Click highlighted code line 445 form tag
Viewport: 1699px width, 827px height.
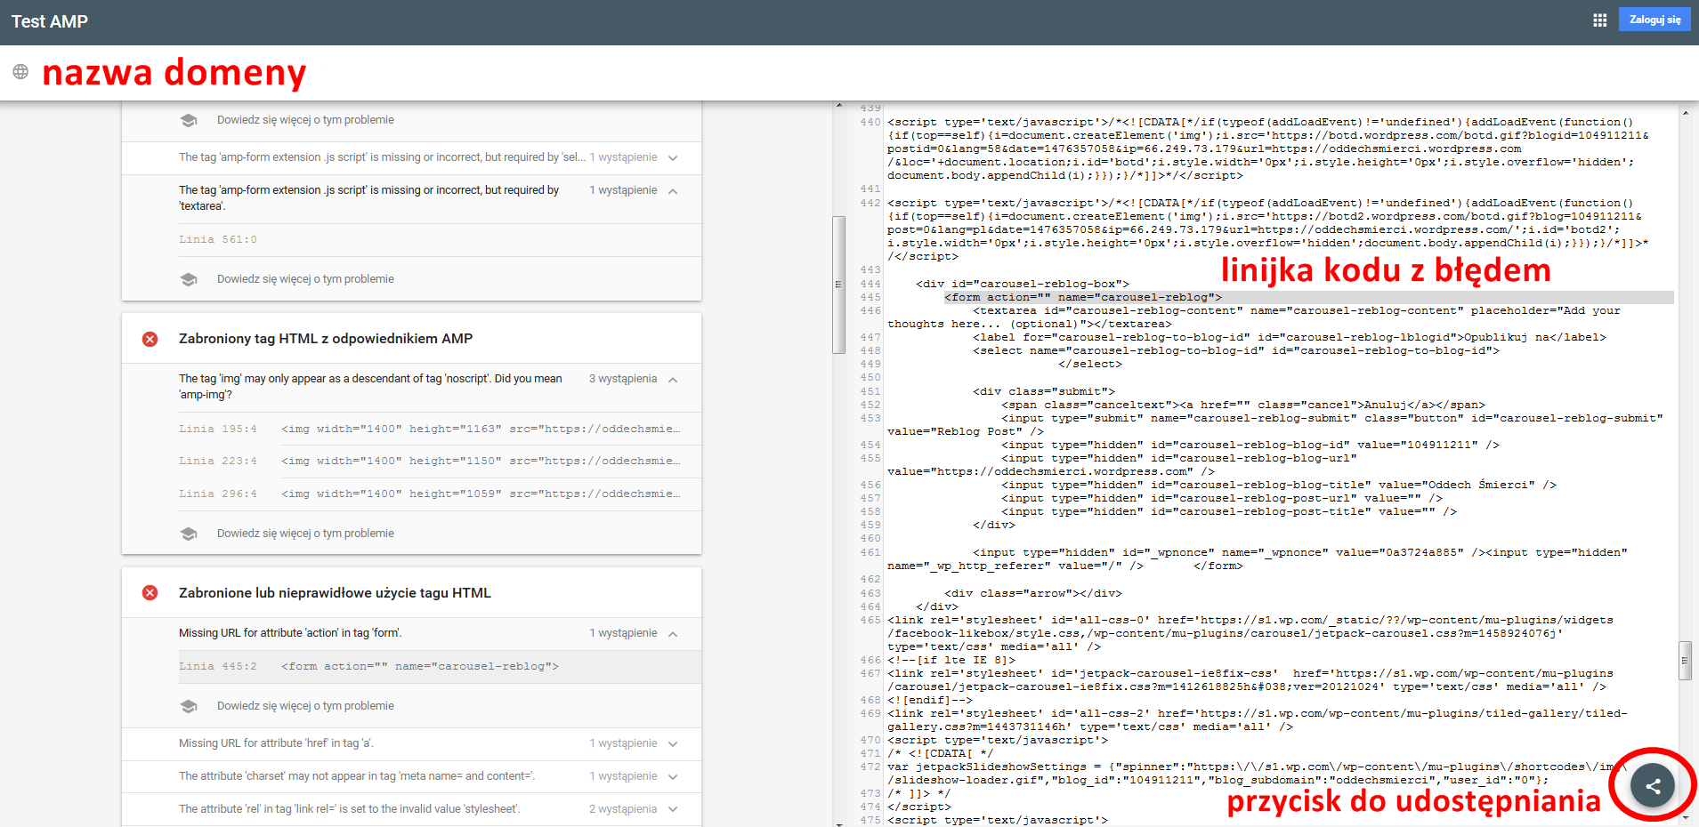click(1308, 298)
